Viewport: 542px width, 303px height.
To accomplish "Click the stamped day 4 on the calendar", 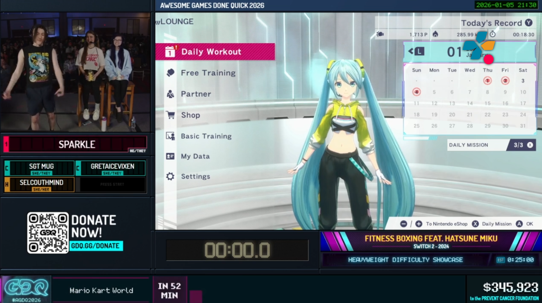I will point(417,92).
